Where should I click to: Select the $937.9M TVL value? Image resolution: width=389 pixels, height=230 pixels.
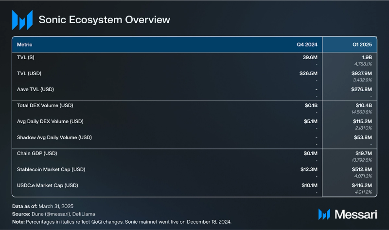coord(361,73)
